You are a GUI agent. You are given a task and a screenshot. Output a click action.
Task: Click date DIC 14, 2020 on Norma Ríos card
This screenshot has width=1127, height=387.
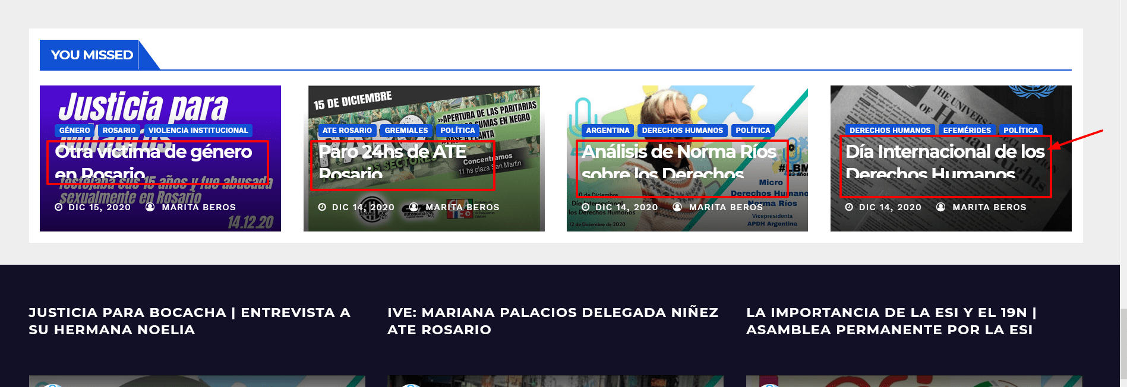click(x=627, y=207)
